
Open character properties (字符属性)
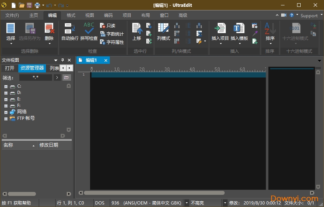pyautogui.click(x=103, y=42)
